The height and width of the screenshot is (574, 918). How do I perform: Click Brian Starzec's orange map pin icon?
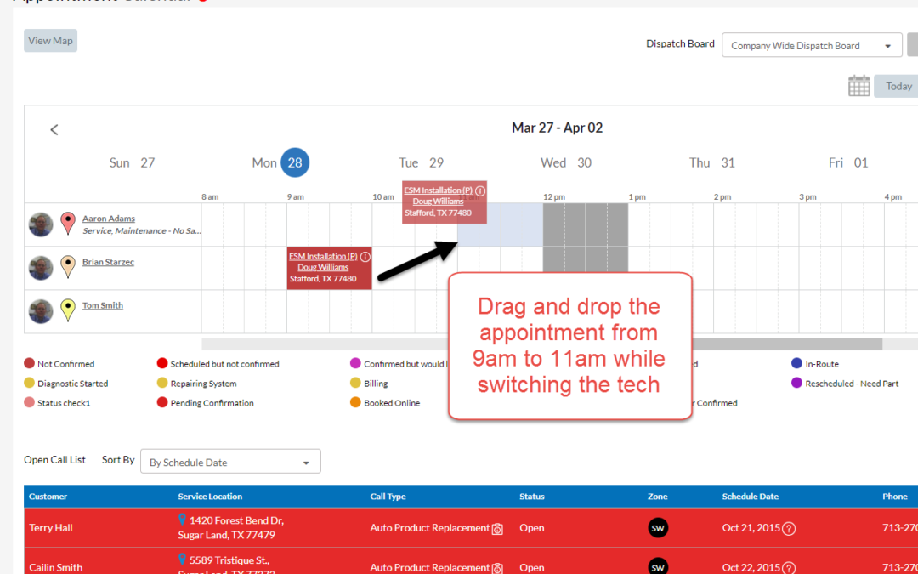69,267
